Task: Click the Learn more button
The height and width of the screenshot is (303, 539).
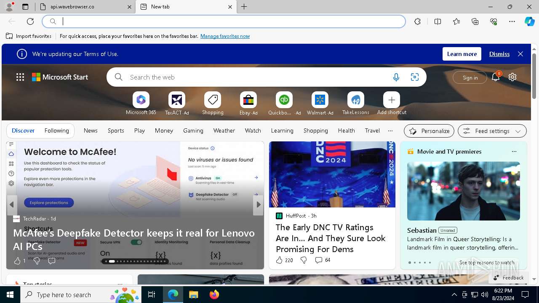Action: click(462, 54)
